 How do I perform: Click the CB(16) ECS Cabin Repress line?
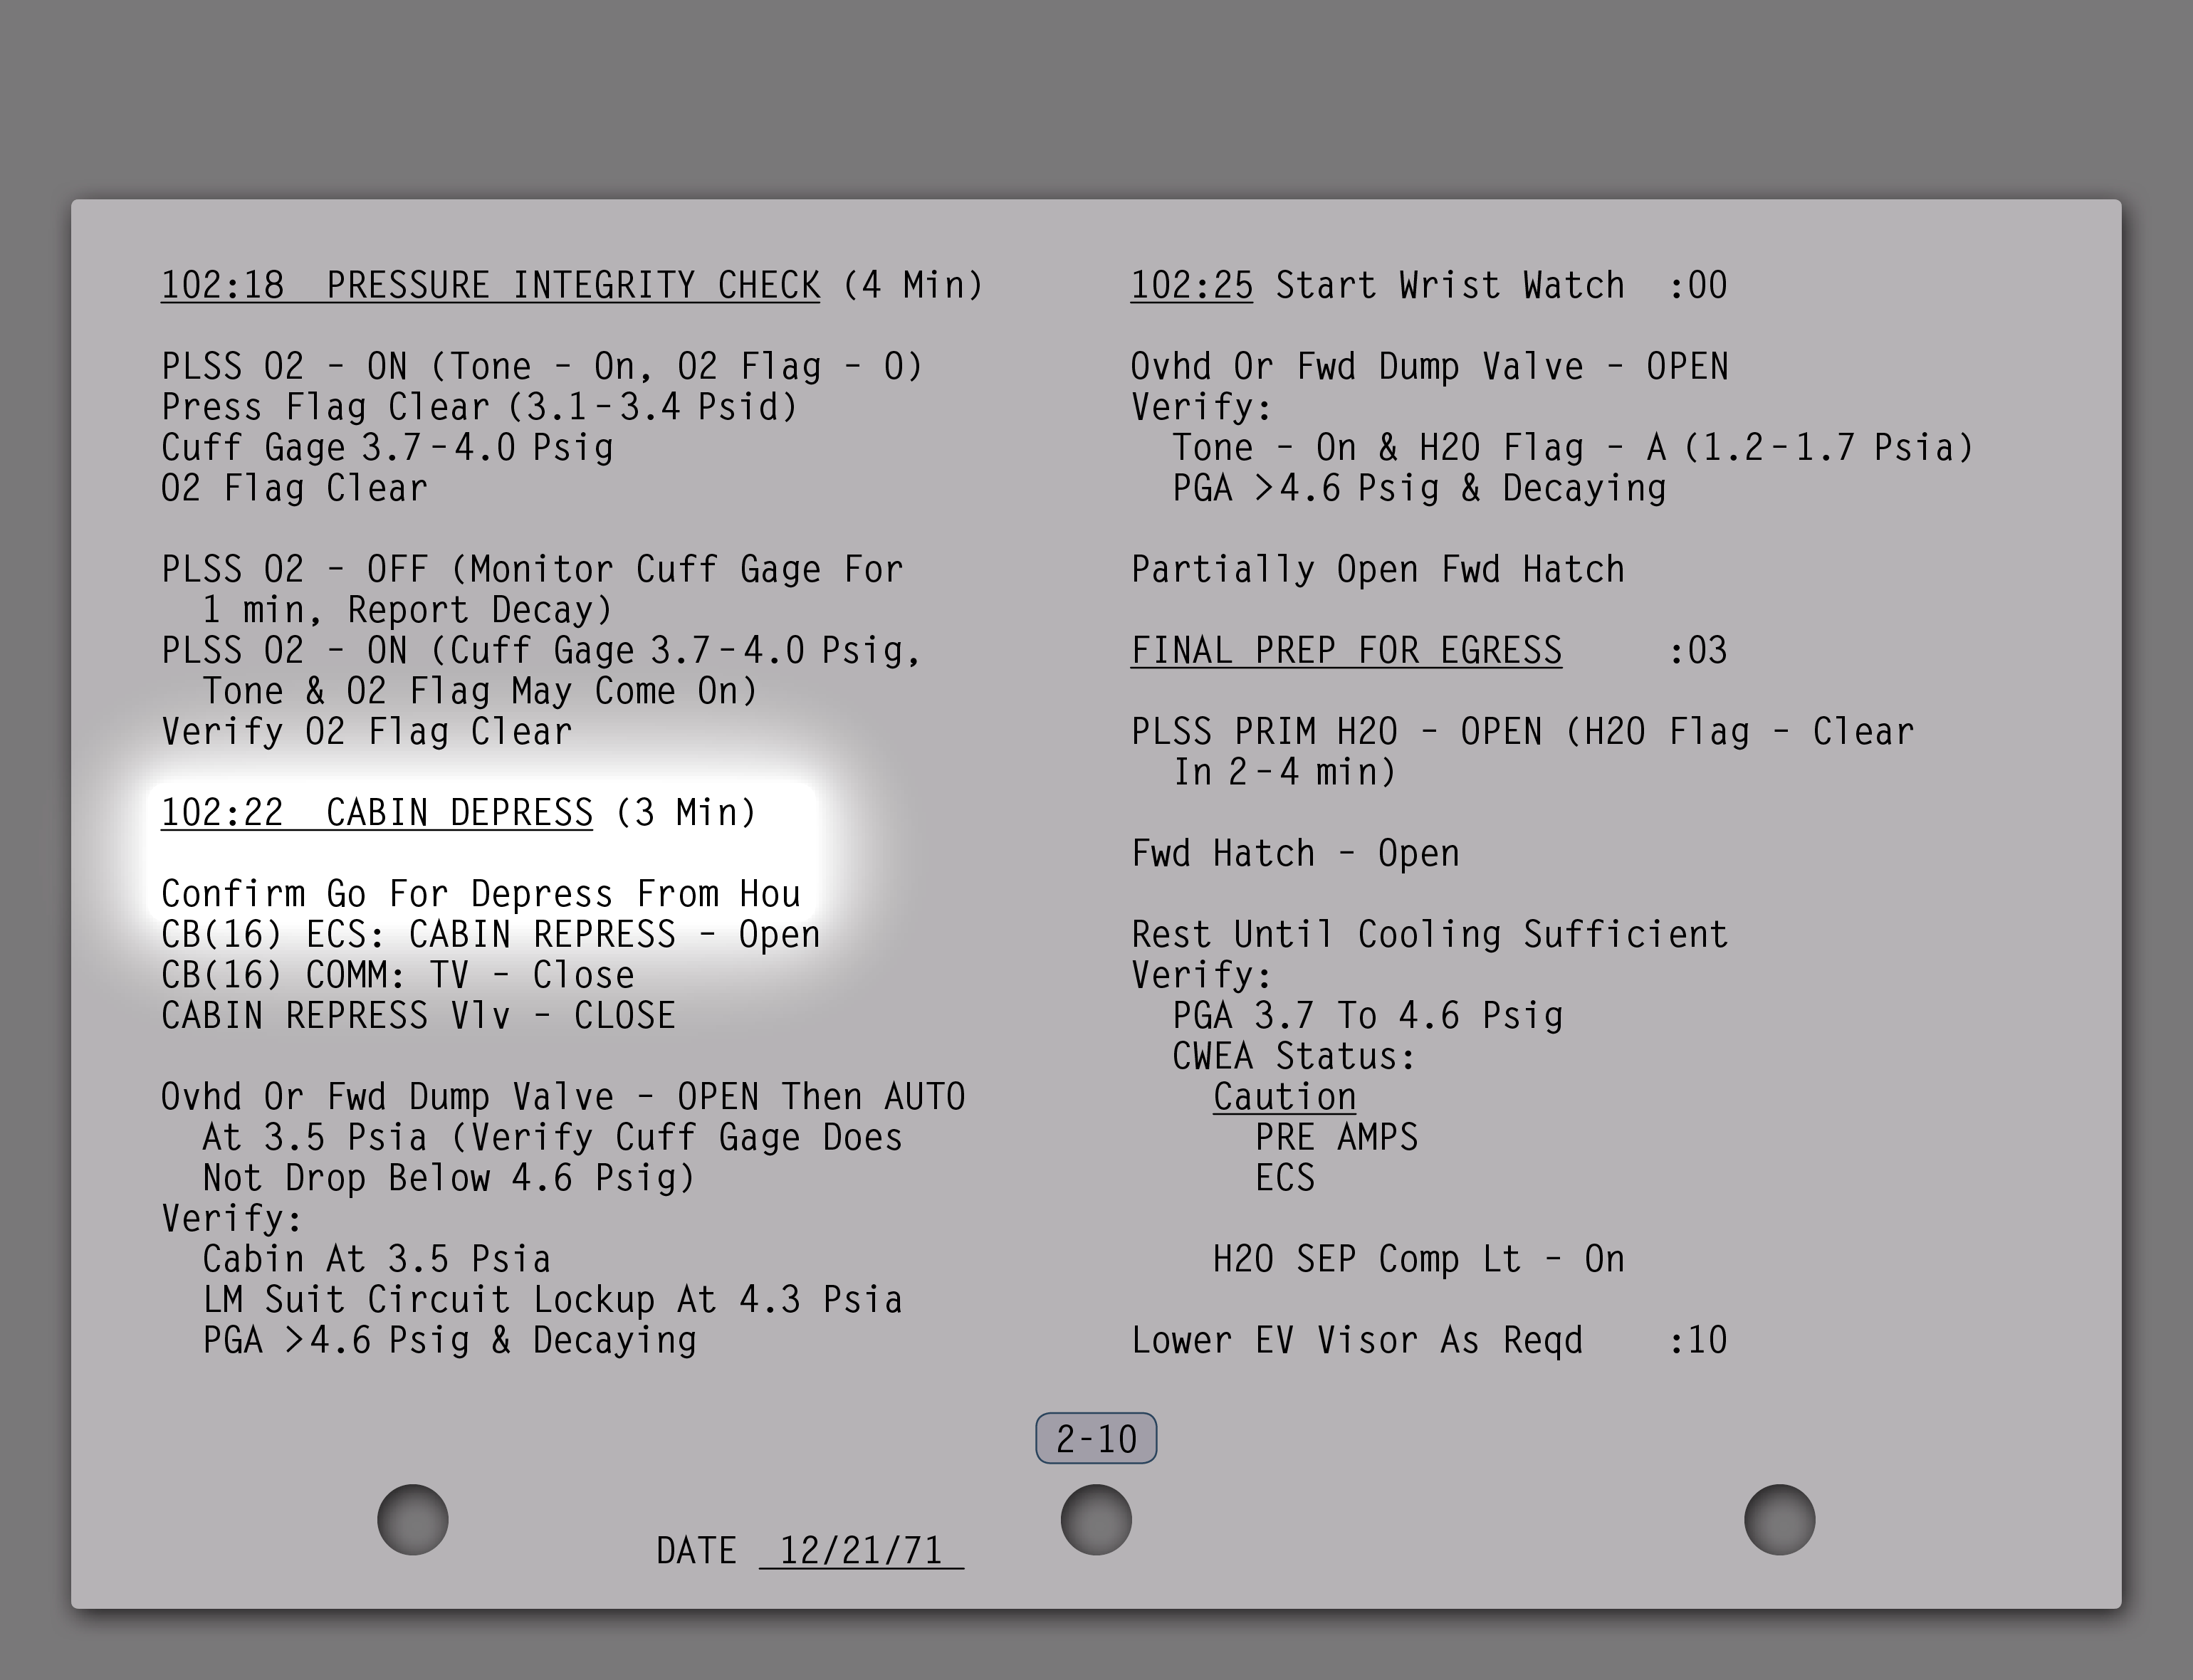[x=490, y=934]
